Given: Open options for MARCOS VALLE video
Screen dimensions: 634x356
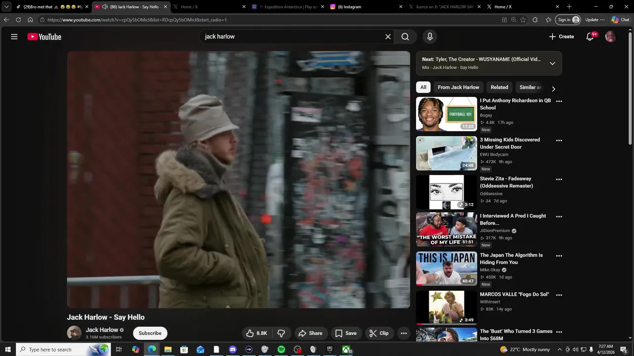Looking at the screenshot, I should (559, 295).
